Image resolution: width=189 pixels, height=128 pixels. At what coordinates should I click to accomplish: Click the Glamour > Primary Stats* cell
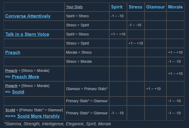[x=87, y=89]
